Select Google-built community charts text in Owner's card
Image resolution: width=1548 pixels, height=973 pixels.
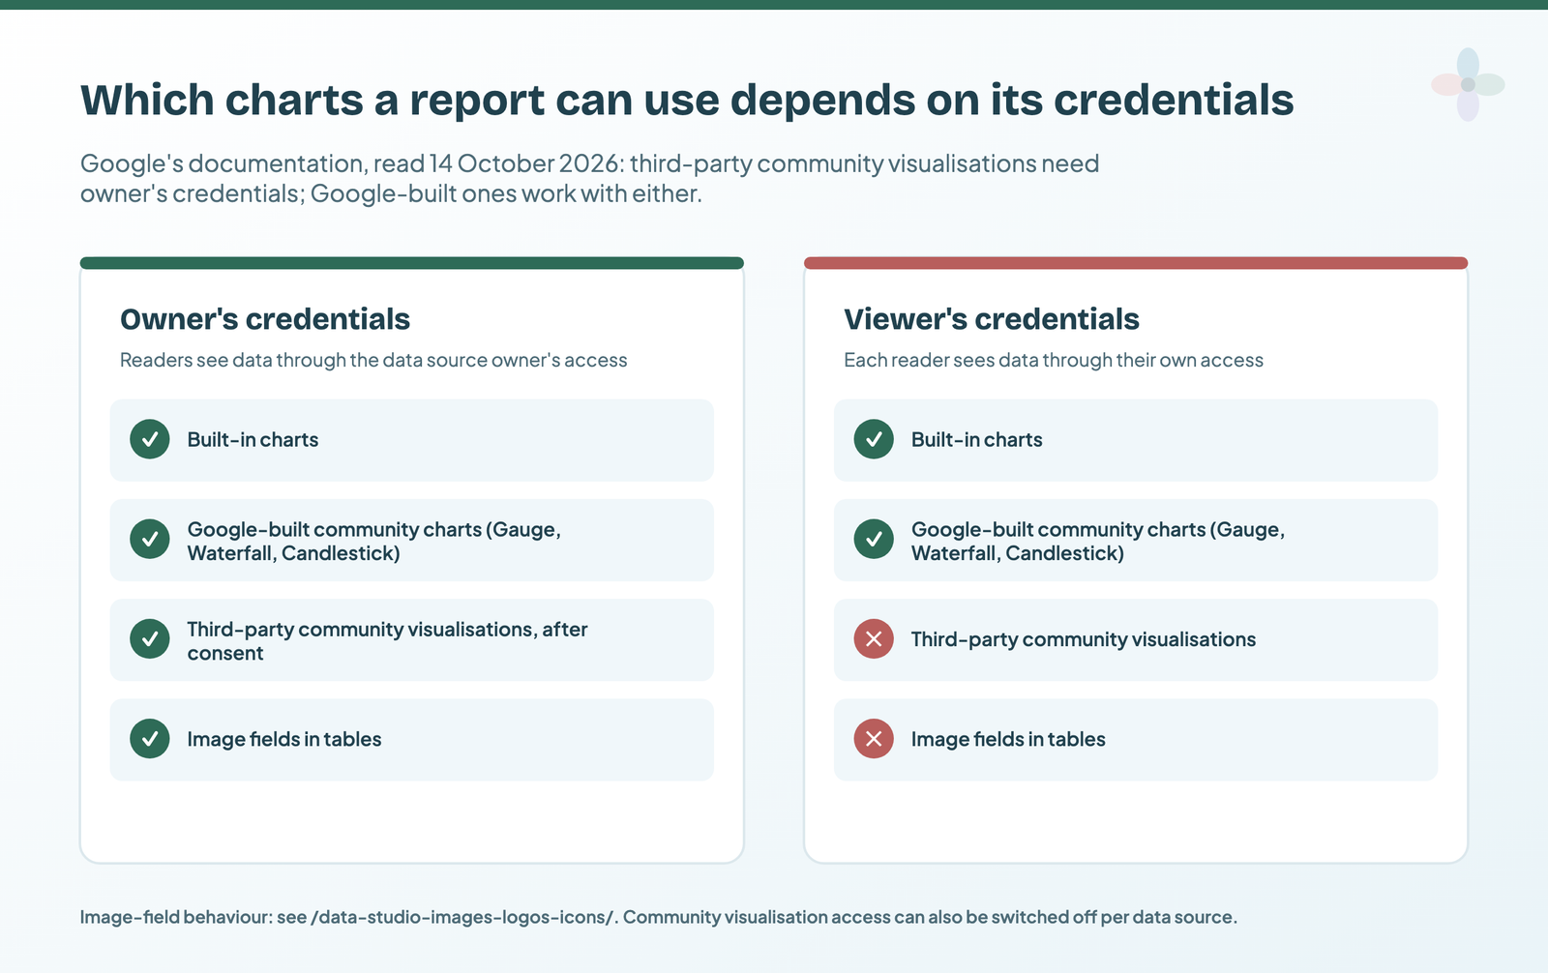point(374,541)
